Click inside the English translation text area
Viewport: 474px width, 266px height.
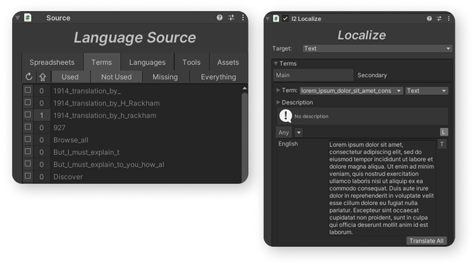click(382, 188)
